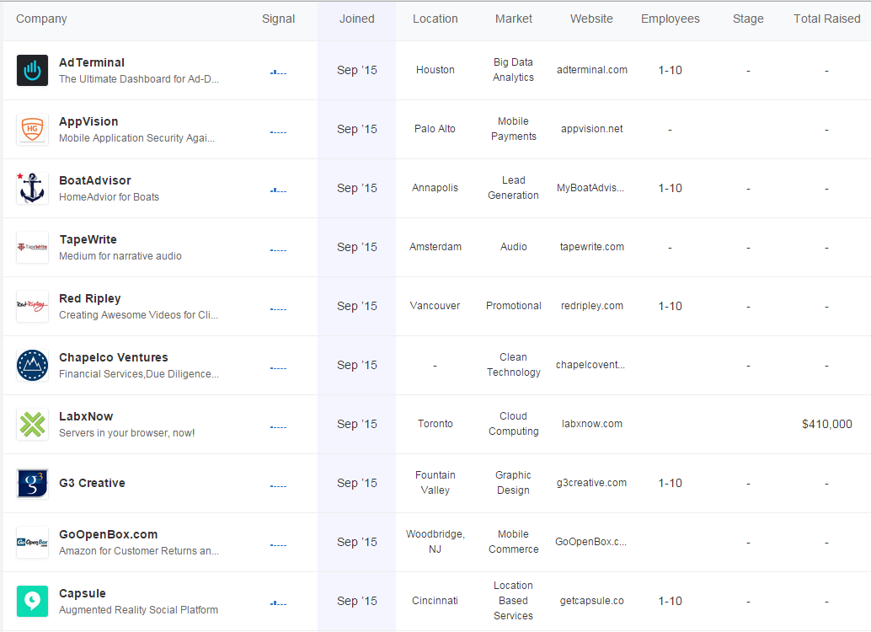Click the LabxNow green X logo
871x632 pixels.
pyautogui.click(x=33, y=424)
